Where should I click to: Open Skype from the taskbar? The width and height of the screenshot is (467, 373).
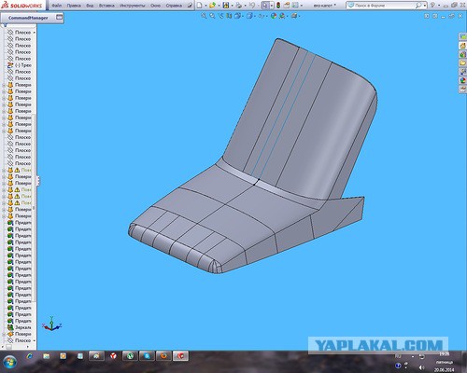tap(148, 356)
